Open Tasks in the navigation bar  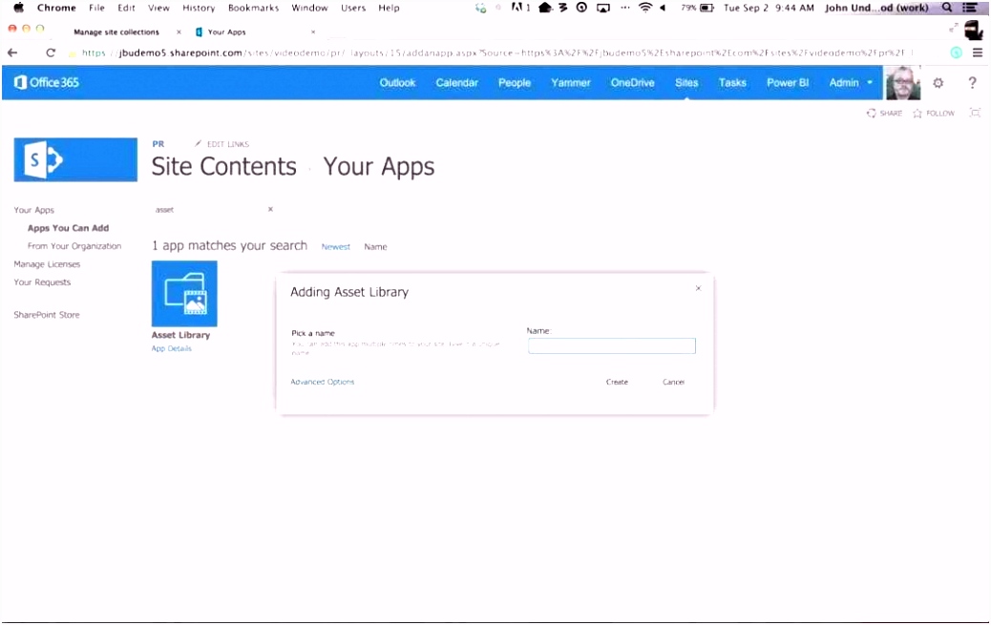pos(732,83)
